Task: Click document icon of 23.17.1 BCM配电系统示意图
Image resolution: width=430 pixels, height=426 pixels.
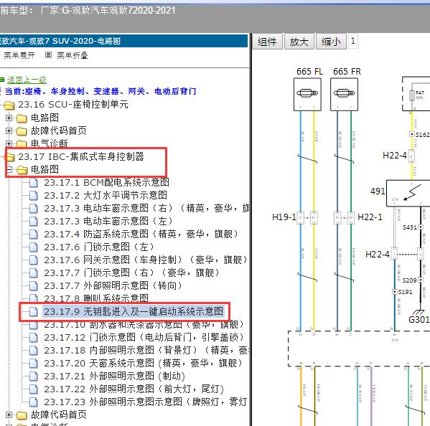Action: 34,182
